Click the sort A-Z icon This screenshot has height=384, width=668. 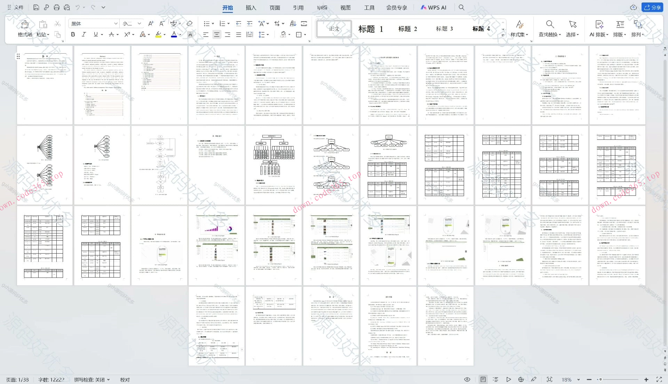point(293,24)
